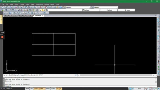Switch to the A0 layout tab
This screenshot has height=90, width=160.
point(41,75)
